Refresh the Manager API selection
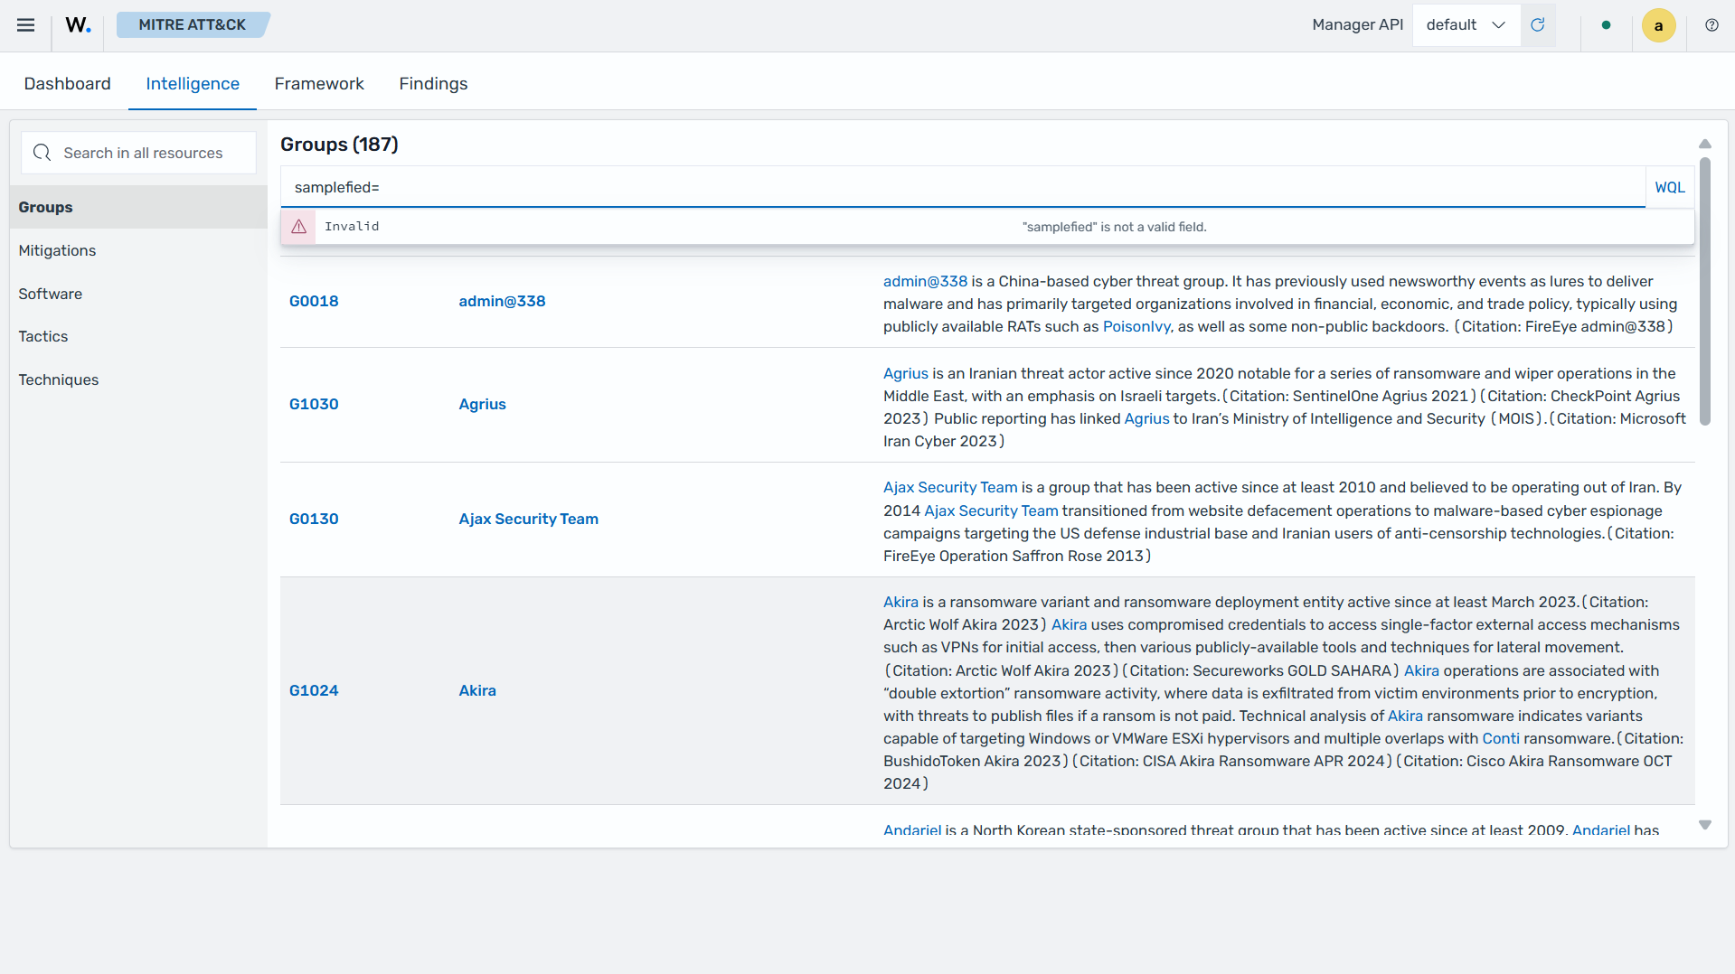1735x974 pixels. tap(1537, 25)
